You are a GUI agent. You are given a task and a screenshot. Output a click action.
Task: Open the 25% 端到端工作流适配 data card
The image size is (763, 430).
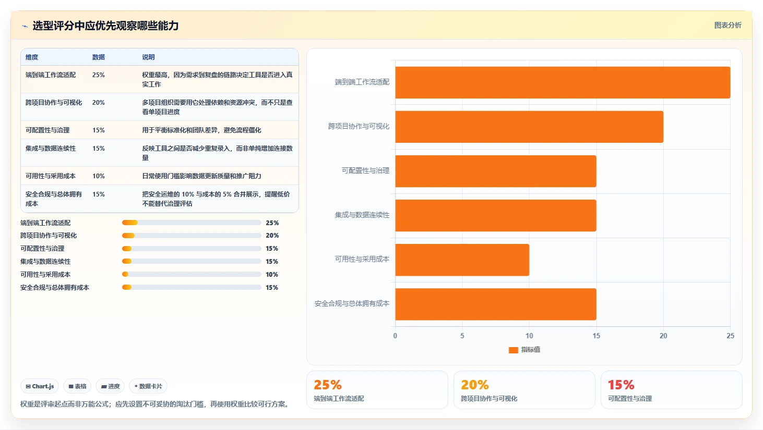click(377, 390)
